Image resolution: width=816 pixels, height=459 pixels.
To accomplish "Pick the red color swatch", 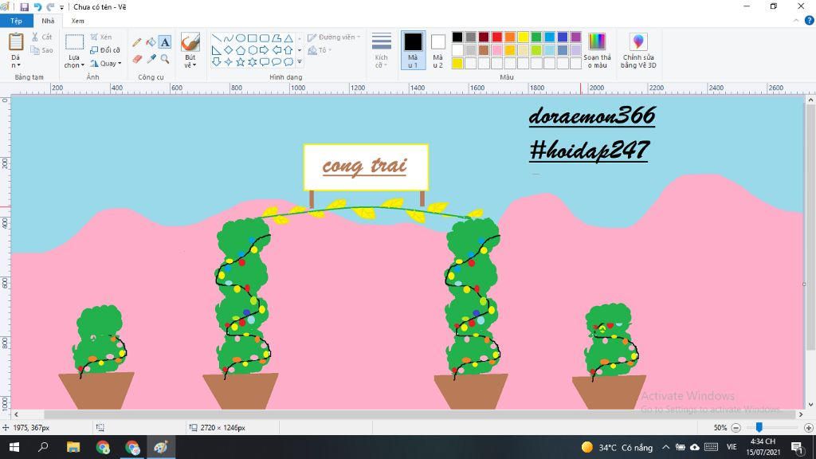I will pos(497,37).
